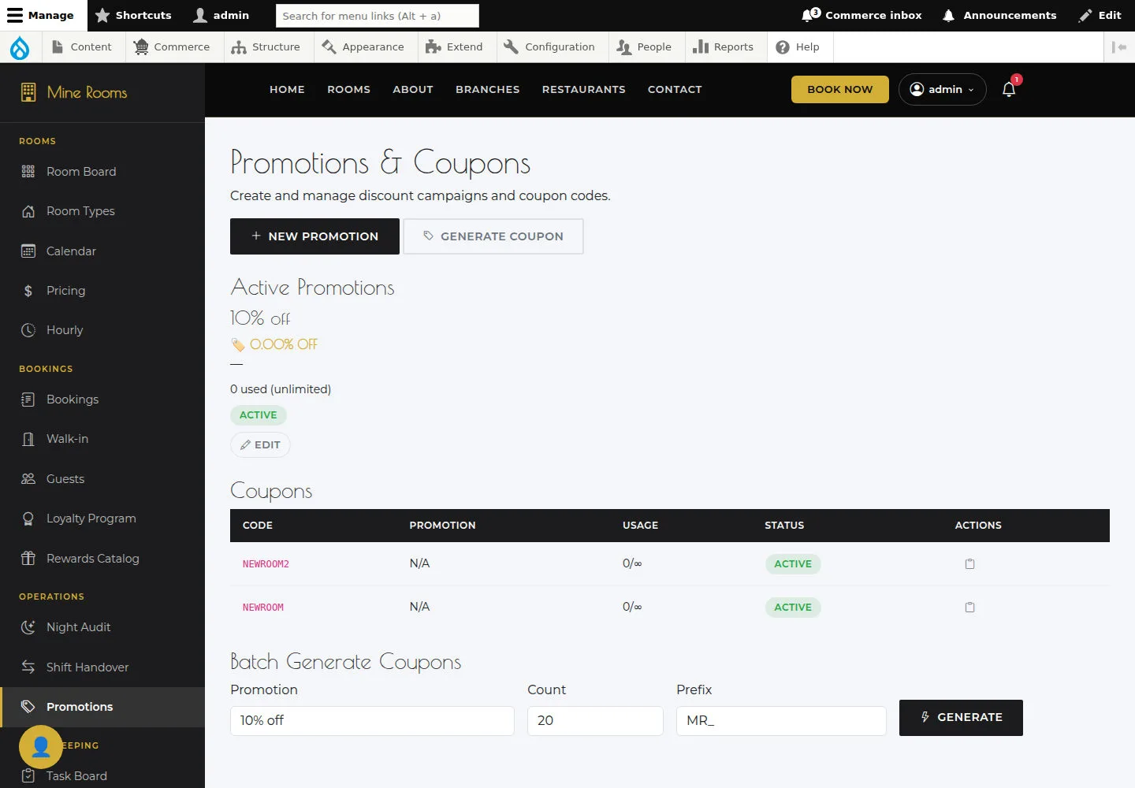Click the menu links search box
Image resolution: width=1135 pixels, height=788 pixels.
pyautogui.click(x=378, y=16)
